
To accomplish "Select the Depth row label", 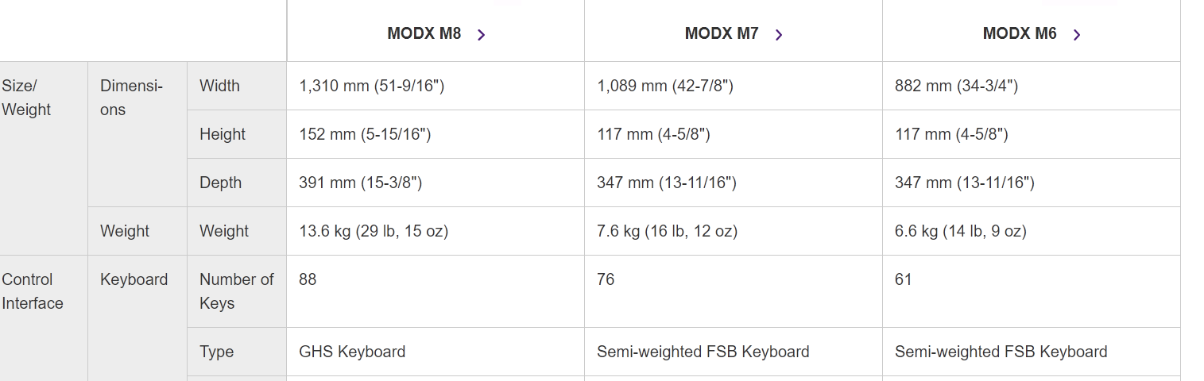I will 220,183.
